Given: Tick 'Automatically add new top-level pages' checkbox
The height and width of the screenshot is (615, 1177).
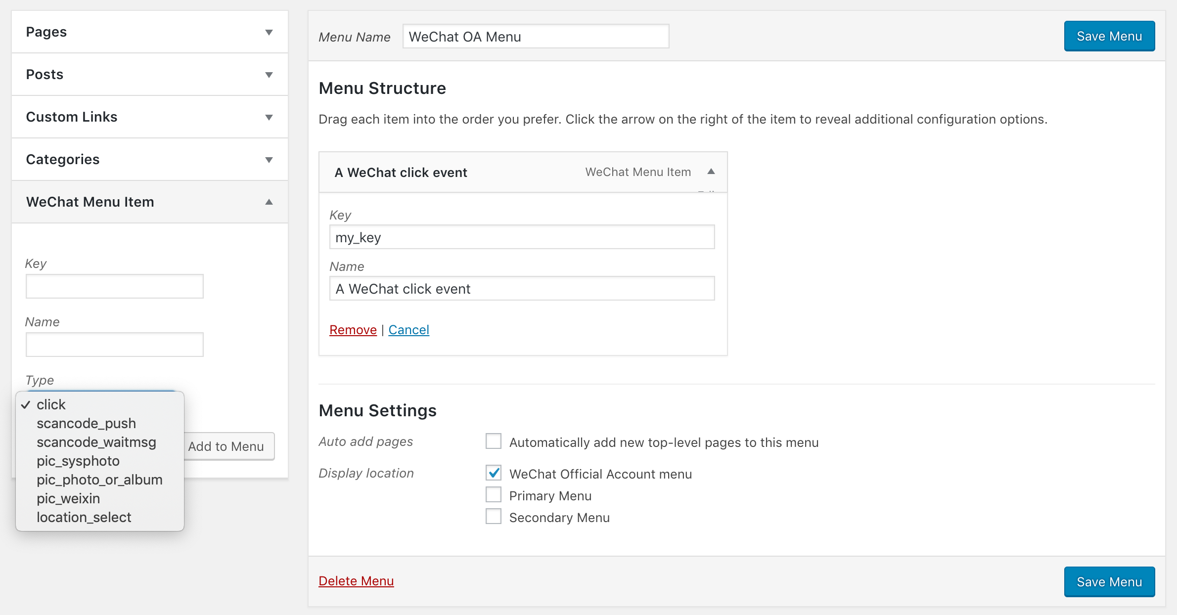Looking at the screenshot, I should coord(494,441).
